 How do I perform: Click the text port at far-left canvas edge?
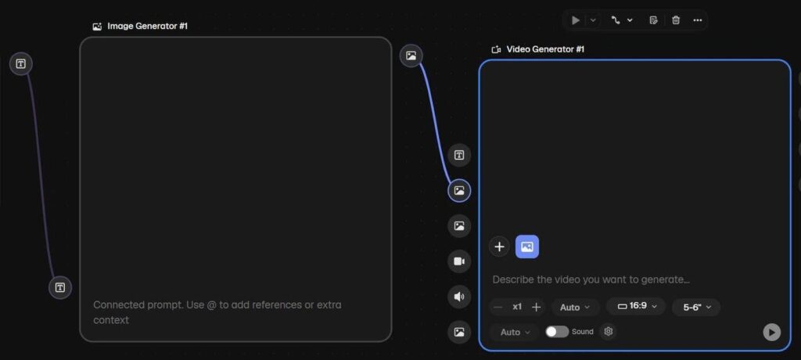[x=21, y=64]
